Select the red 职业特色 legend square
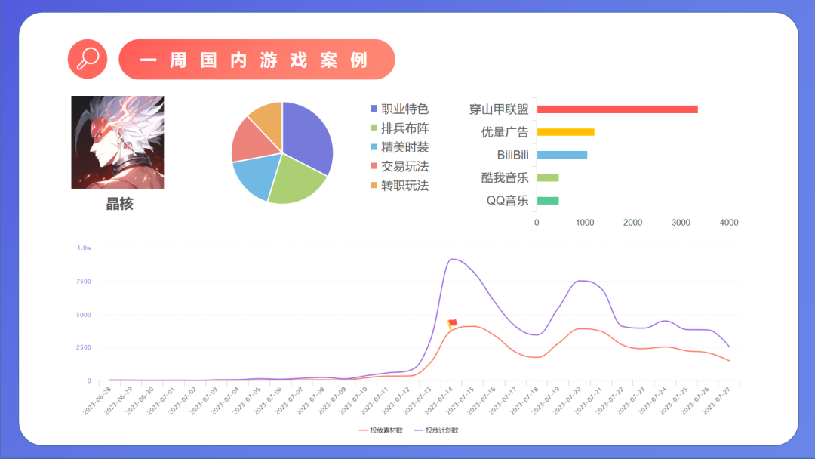The width and height of the screenshot is (815, 459). click(371, 109)
